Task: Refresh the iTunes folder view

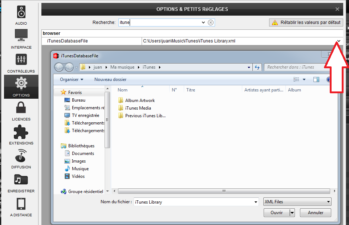Action: pyautogui.click(x=257, y=67)
